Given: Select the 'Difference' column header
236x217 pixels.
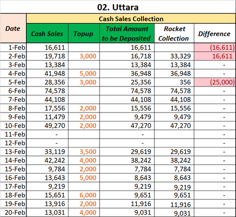Looking at the screenshot, I should (x=215, y=34).
